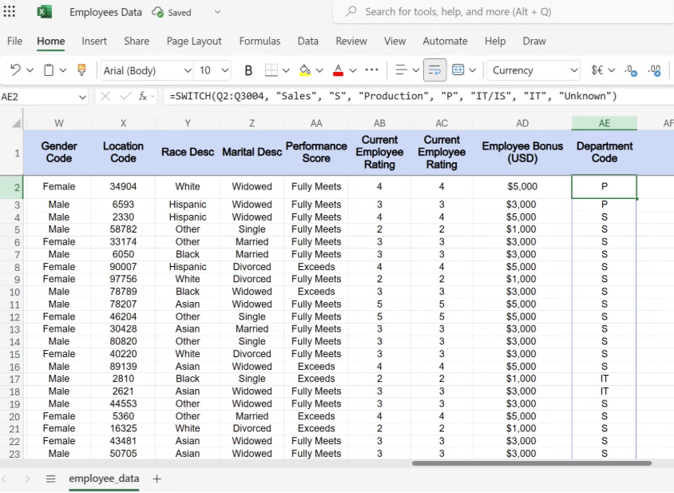Viewport: 674px width, 493px height.
Task: Expand the Merge dropdown arrow
Action: [x=473, y=70]
